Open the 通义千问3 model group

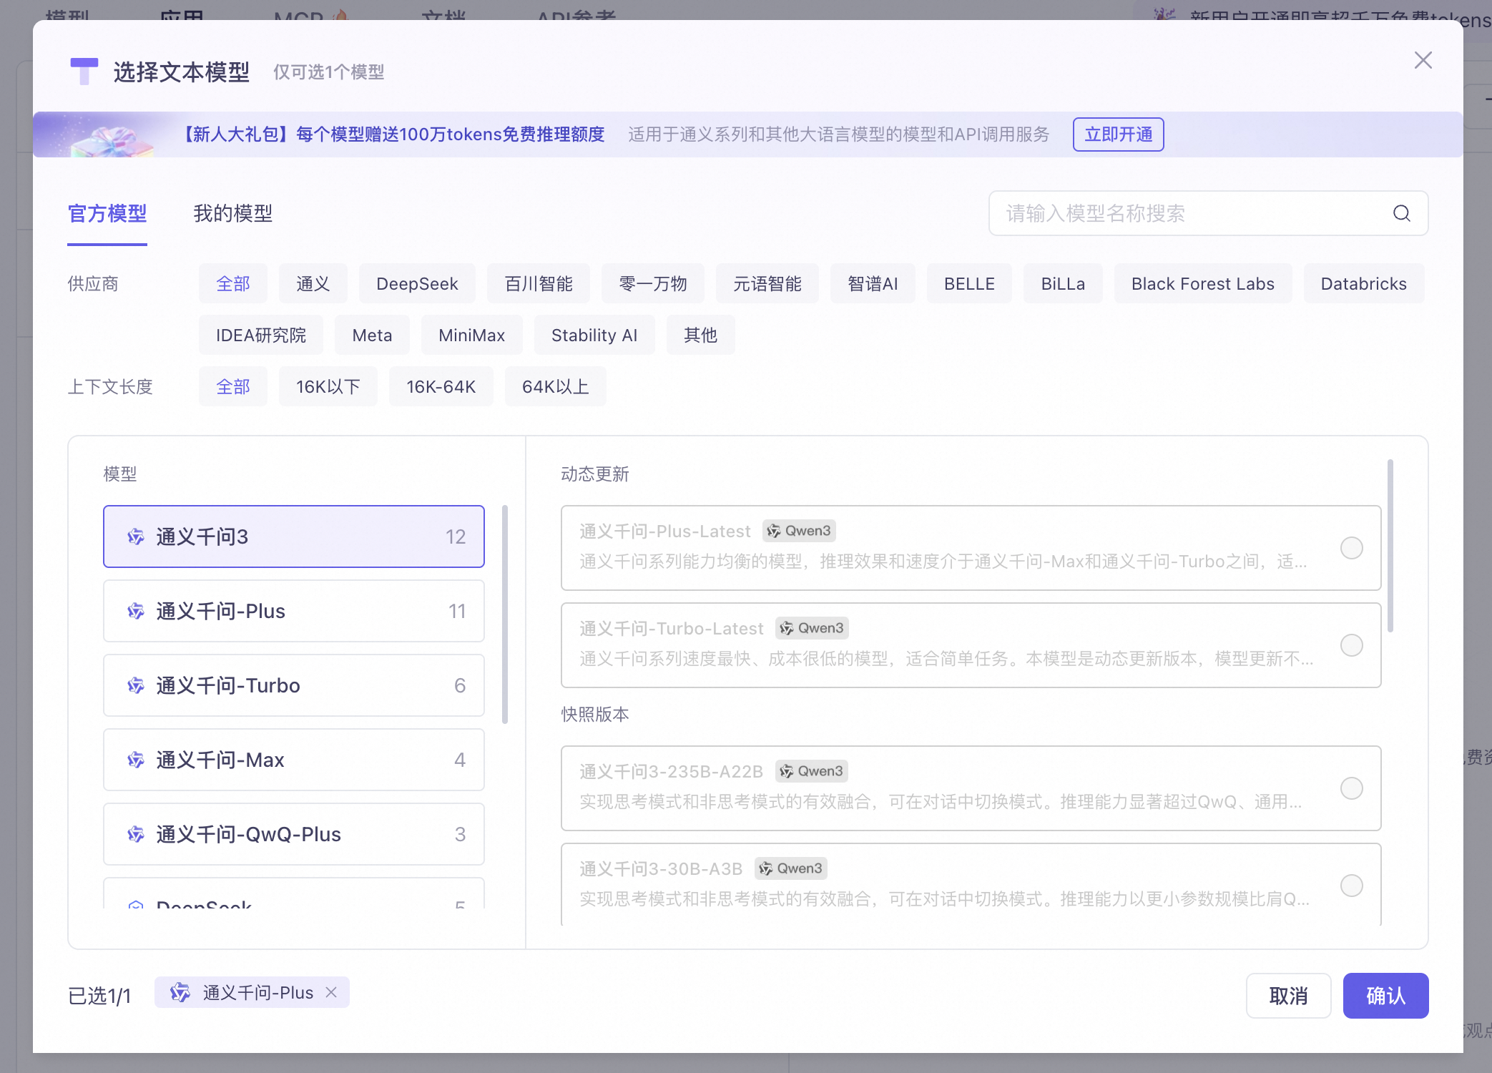pyautogui.click(x=294, y=536)
